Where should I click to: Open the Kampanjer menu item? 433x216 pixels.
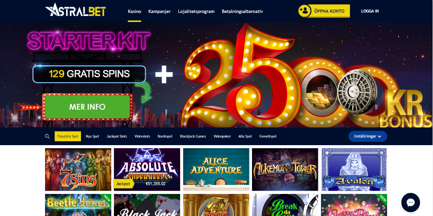tap(159, 12)
